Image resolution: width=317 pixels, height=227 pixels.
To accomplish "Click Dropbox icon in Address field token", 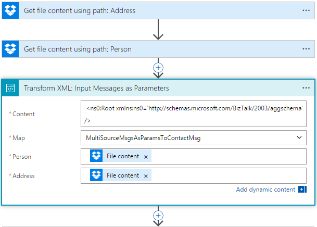I will [96, 175].
